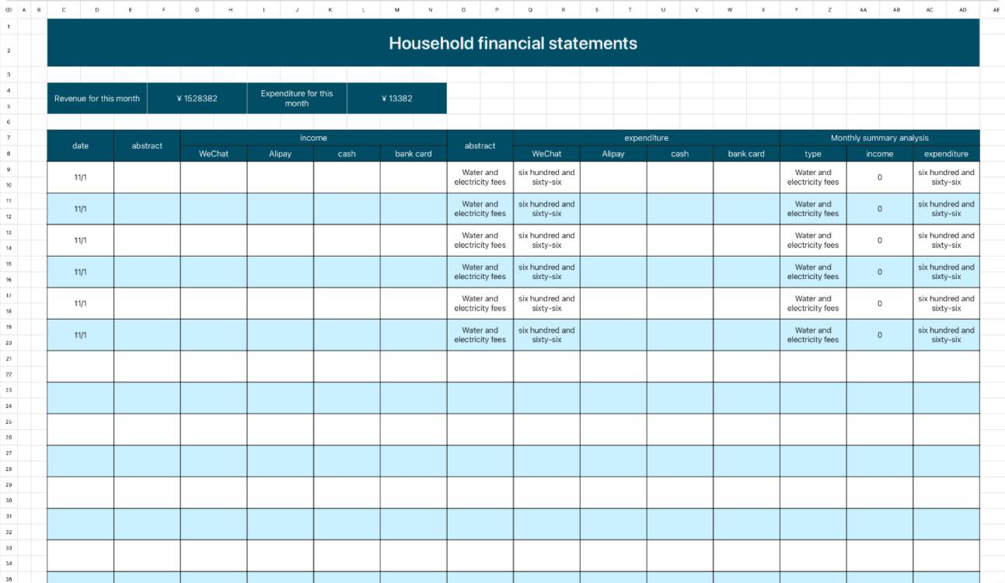Click the 0 income value in row 17

pos(879,303)
